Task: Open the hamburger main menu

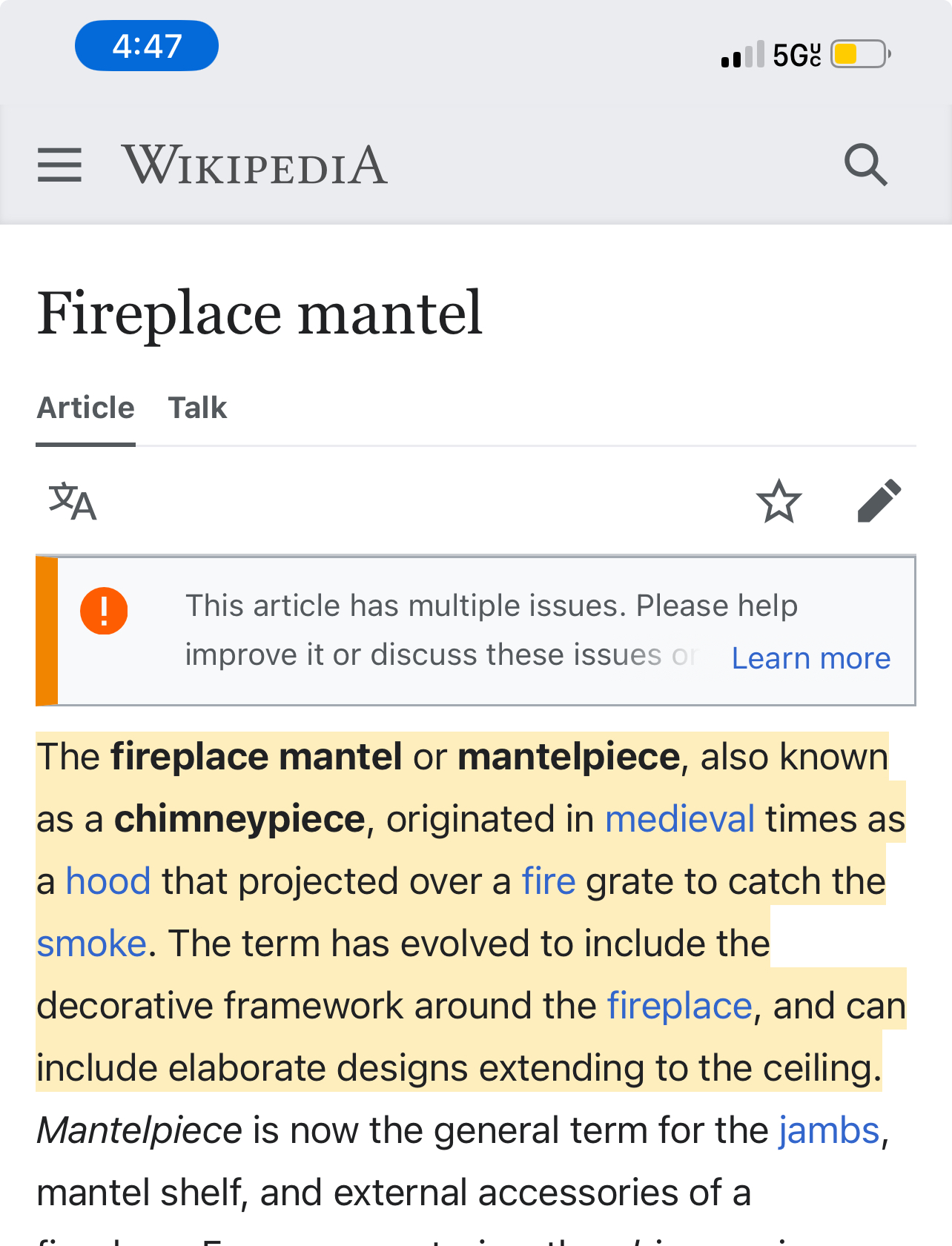Action: tap(59, 165)
